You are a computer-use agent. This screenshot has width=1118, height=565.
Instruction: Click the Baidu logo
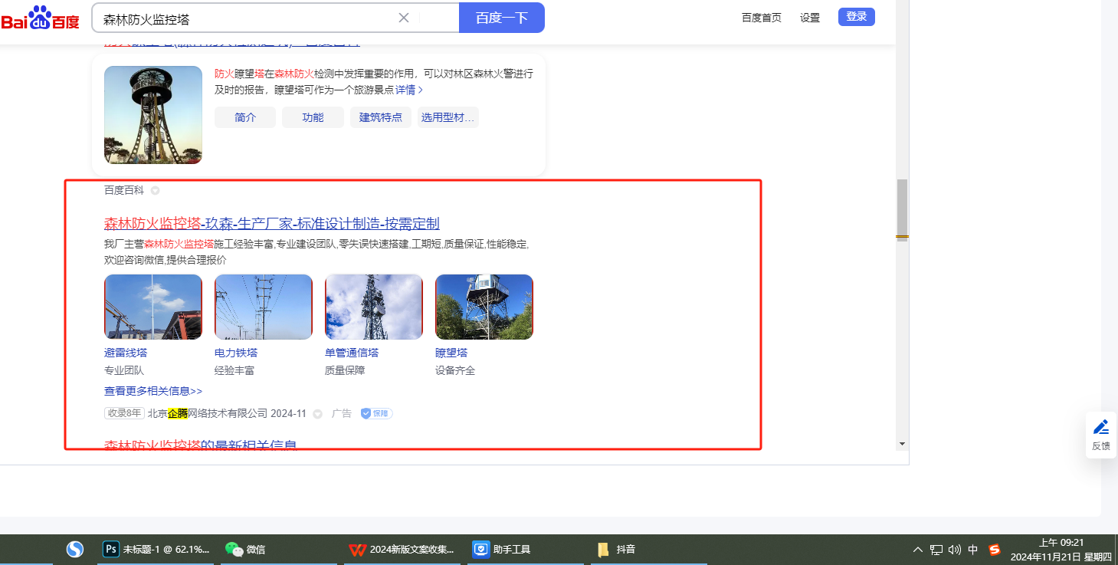(40, 18)
